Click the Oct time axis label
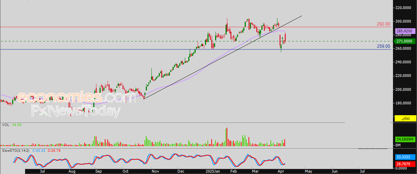This screenshot has height=174, width=417. point(125,172)
